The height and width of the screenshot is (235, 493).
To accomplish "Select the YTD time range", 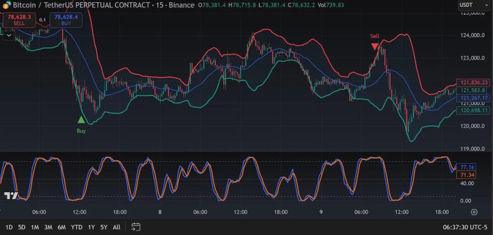I will click(x=76, y=227).
